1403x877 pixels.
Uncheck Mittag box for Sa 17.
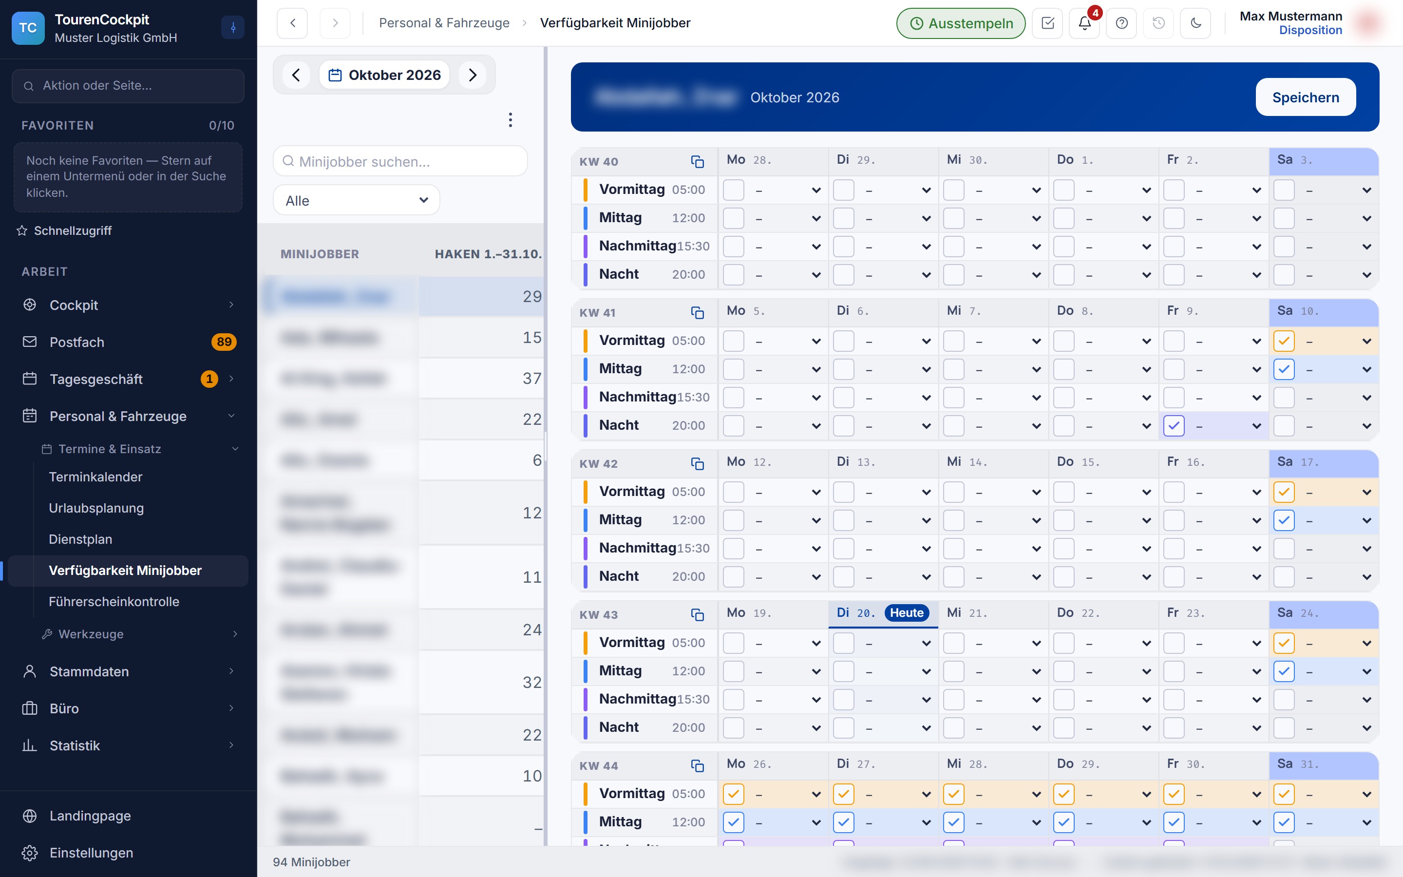click(1284, 520)
